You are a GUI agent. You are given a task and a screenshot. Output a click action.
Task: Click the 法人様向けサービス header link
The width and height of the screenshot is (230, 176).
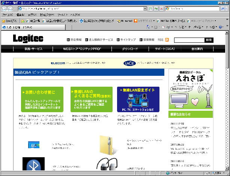[99, 40]
